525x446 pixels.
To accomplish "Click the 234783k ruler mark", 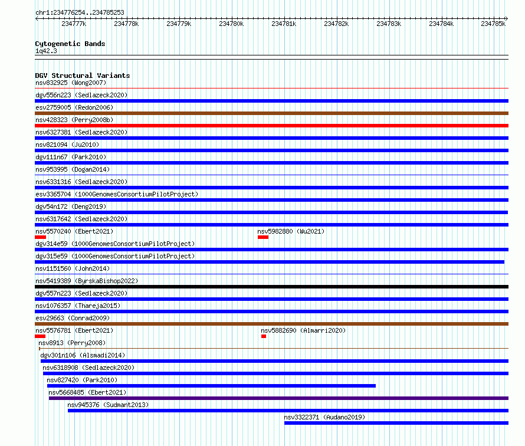I will coord(389,24).
